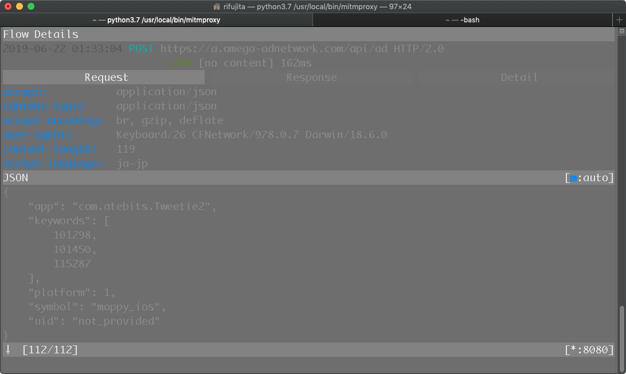This screenshot has height=374, width=626.
Task: Click the "uid": "not_provided" line
Action: (x=94, y=321)
